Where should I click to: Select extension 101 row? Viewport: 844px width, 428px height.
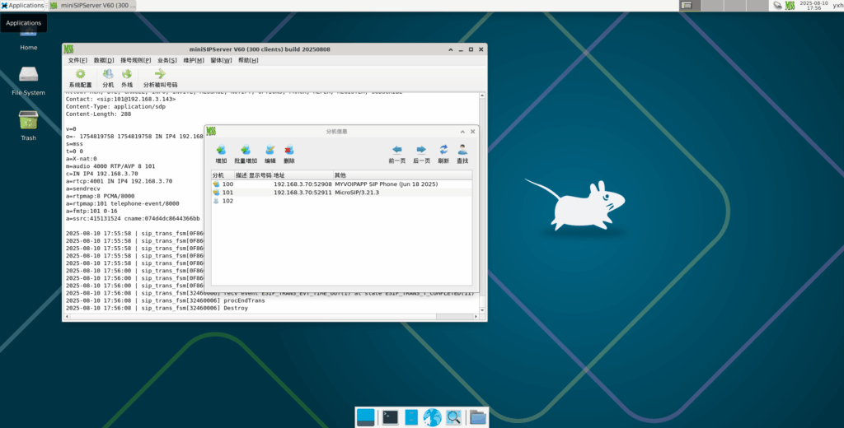coord(342,193)
